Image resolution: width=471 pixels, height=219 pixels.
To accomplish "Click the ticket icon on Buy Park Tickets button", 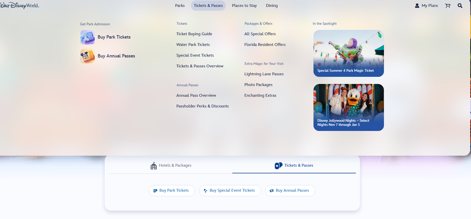I will click(155, 191).
